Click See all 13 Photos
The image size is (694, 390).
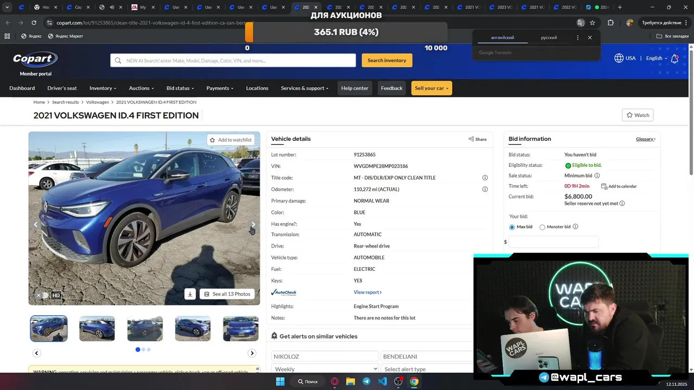click(x=227, y=294)
